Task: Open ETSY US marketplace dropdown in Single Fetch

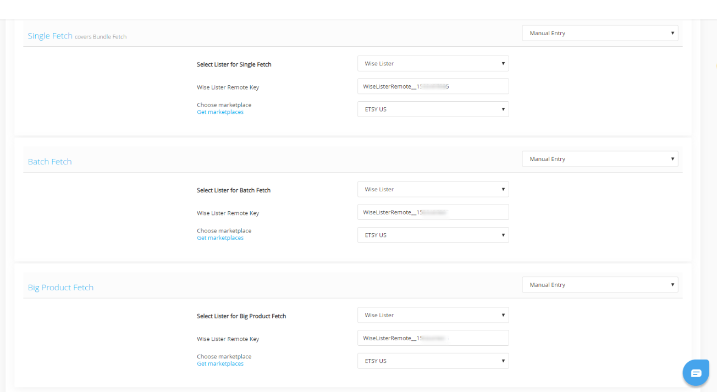Action: 433,109
